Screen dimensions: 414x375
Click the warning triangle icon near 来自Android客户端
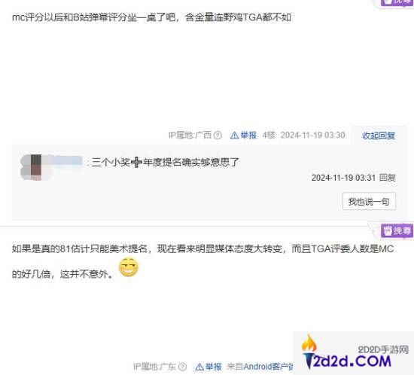[x=199, y=367]
